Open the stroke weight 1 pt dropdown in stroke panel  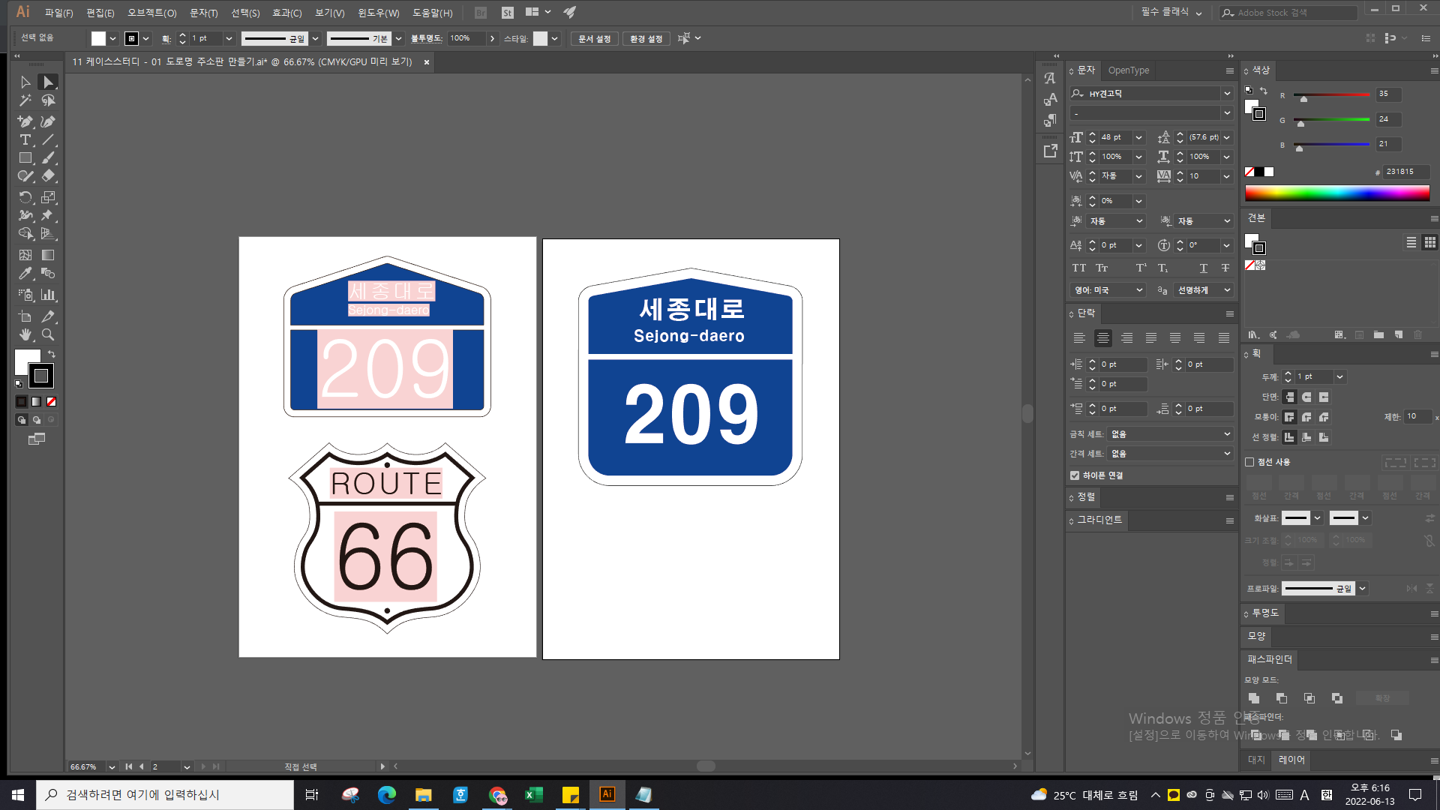pyautogui.click(x=1339, y=376)
